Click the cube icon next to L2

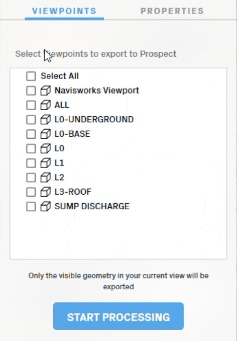tap(46, 178)
